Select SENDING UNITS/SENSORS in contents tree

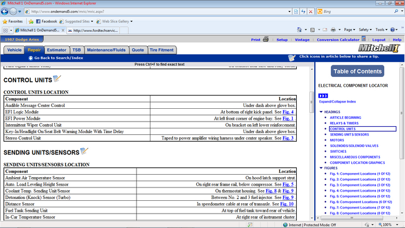pos(349,134)
